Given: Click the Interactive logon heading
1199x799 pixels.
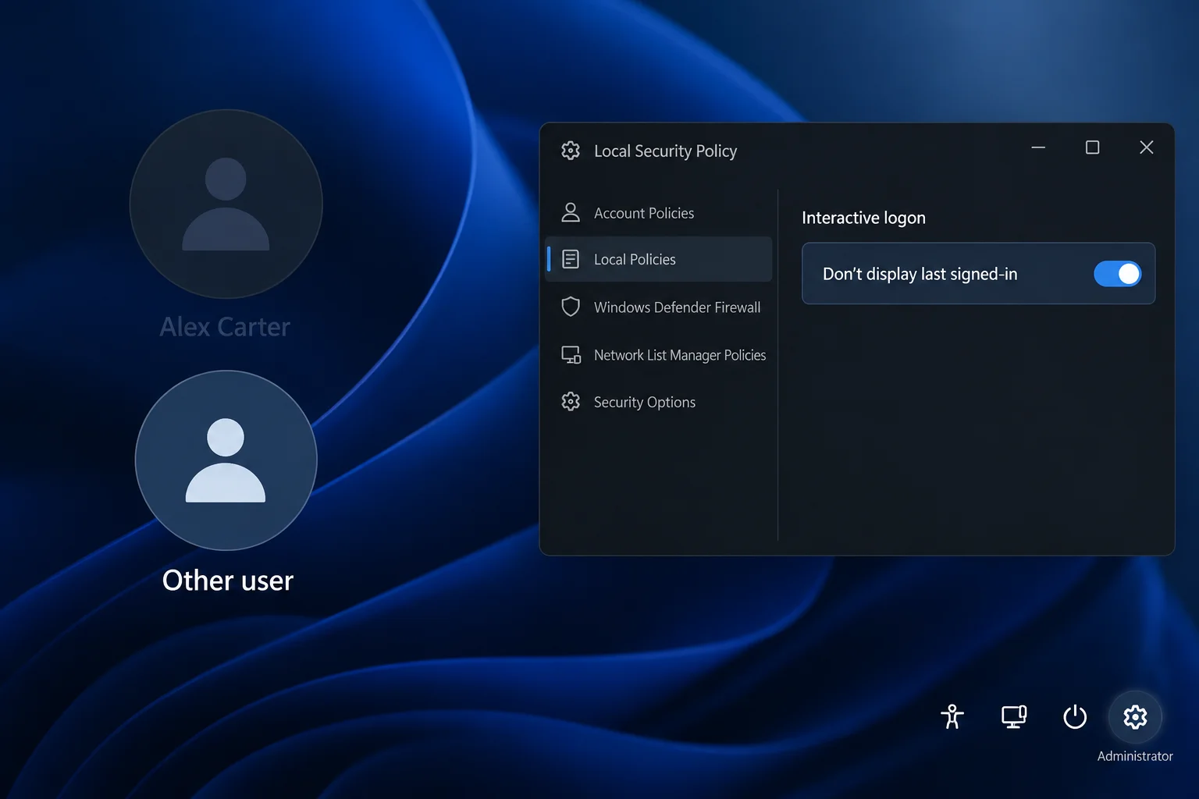Looking at the screenshot, I should (863, 218).
